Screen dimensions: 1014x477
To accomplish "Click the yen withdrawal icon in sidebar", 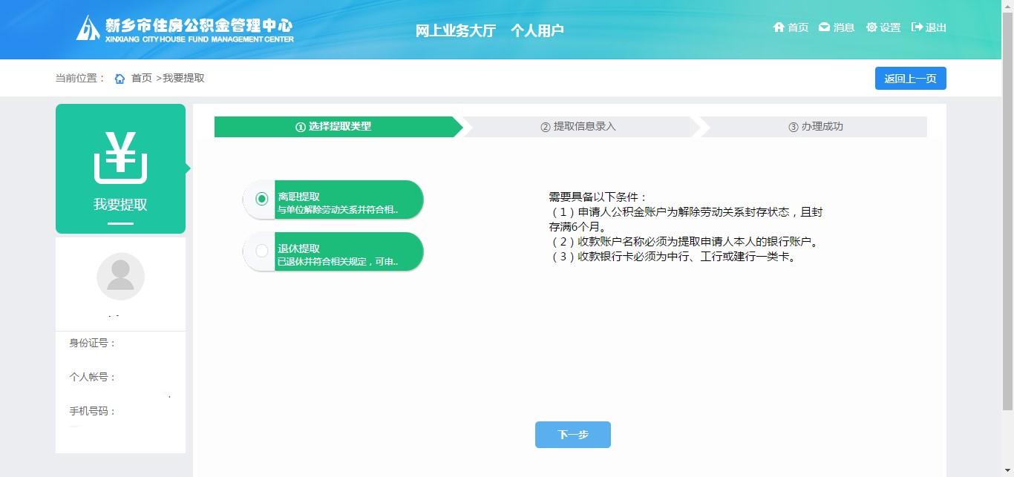I will 120,157.
